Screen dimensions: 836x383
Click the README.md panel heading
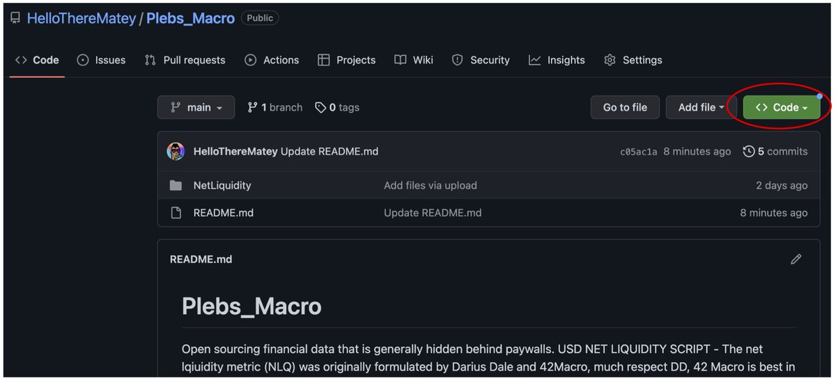[201, 259]
